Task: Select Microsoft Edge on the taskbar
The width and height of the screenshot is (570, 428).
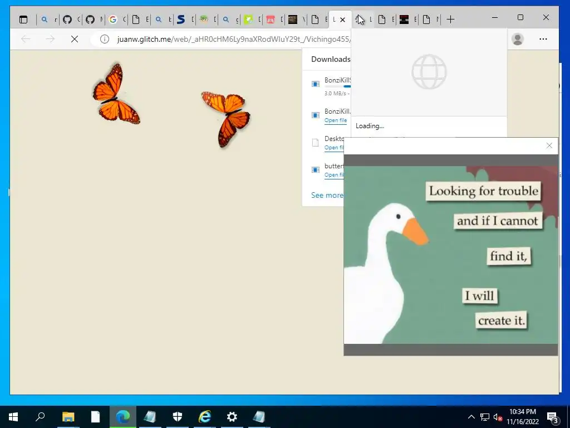Action: (123, 417)
